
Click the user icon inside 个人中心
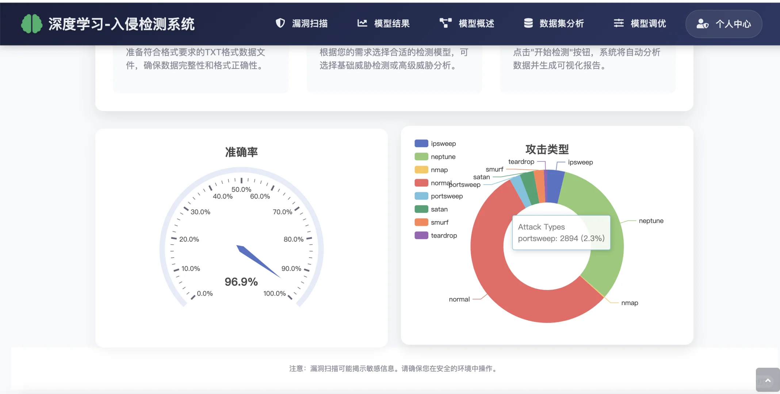coord(702,24)
